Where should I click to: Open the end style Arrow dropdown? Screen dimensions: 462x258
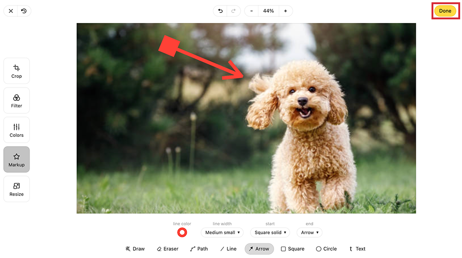coord(310,233)
